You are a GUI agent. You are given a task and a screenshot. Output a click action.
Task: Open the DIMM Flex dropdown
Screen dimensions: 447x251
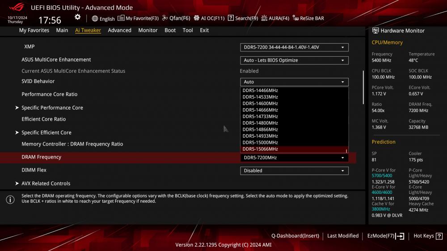pos(294,171)
